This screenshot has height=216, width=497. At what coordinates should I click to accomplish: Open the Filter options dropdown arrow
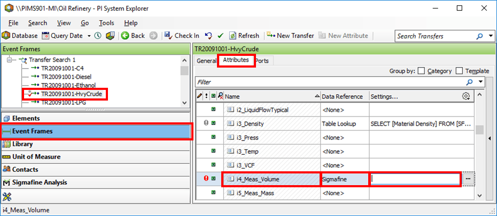[481, 82]
